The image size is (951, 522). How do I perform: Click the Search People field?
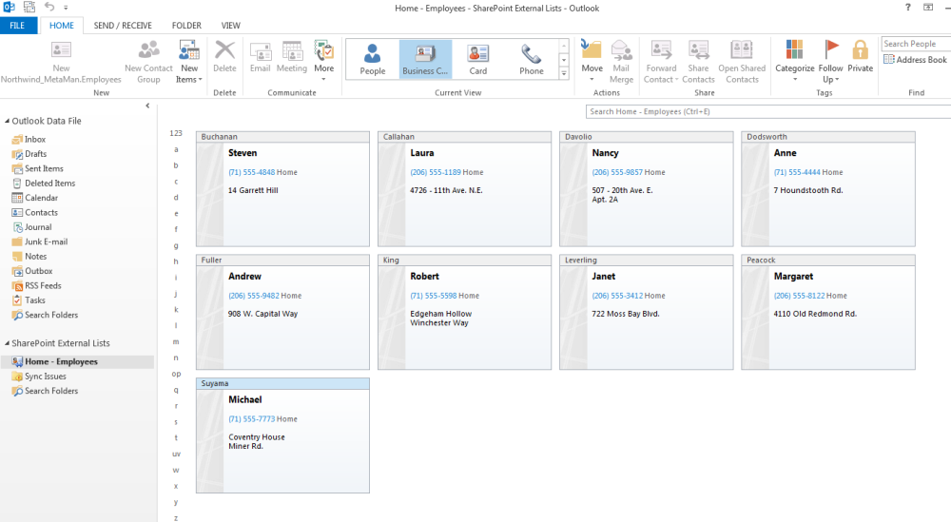click(916, 44)
